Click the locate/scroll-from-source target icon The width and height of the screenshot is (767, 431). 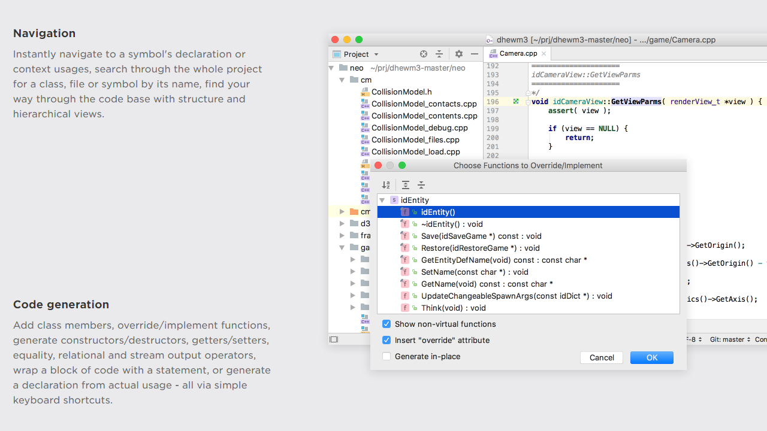point(424,54)
